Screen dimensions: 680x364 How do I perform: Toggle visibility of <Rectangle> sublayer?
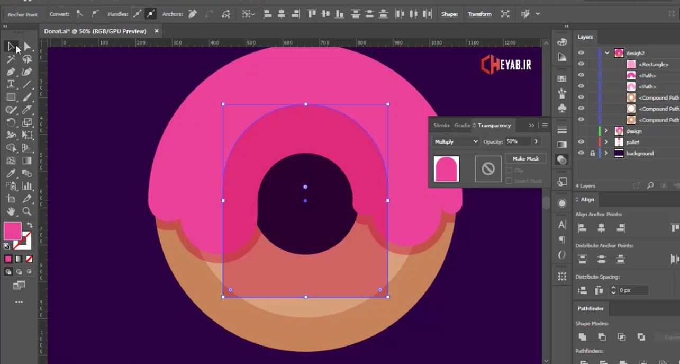[581, 64]
